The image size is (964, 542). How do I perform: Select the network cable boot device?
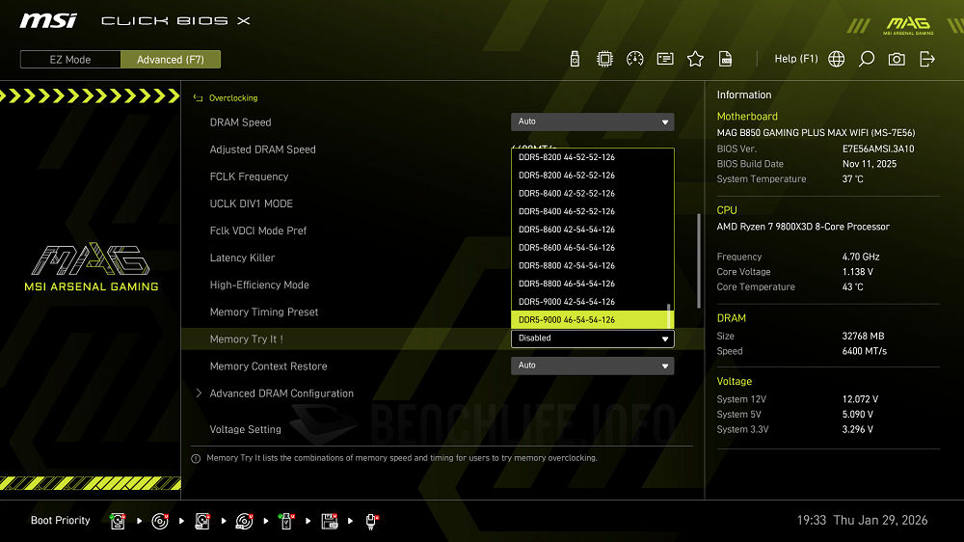tap(371, 521)
